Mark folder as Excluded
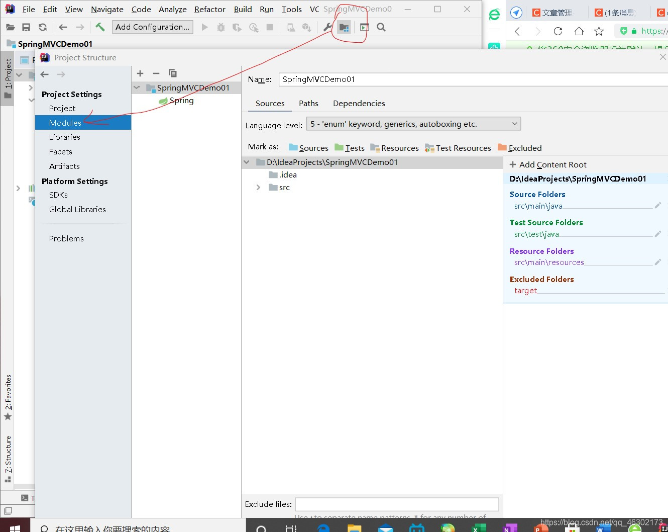Screen dimensions: 668x532 click(520, 148)
